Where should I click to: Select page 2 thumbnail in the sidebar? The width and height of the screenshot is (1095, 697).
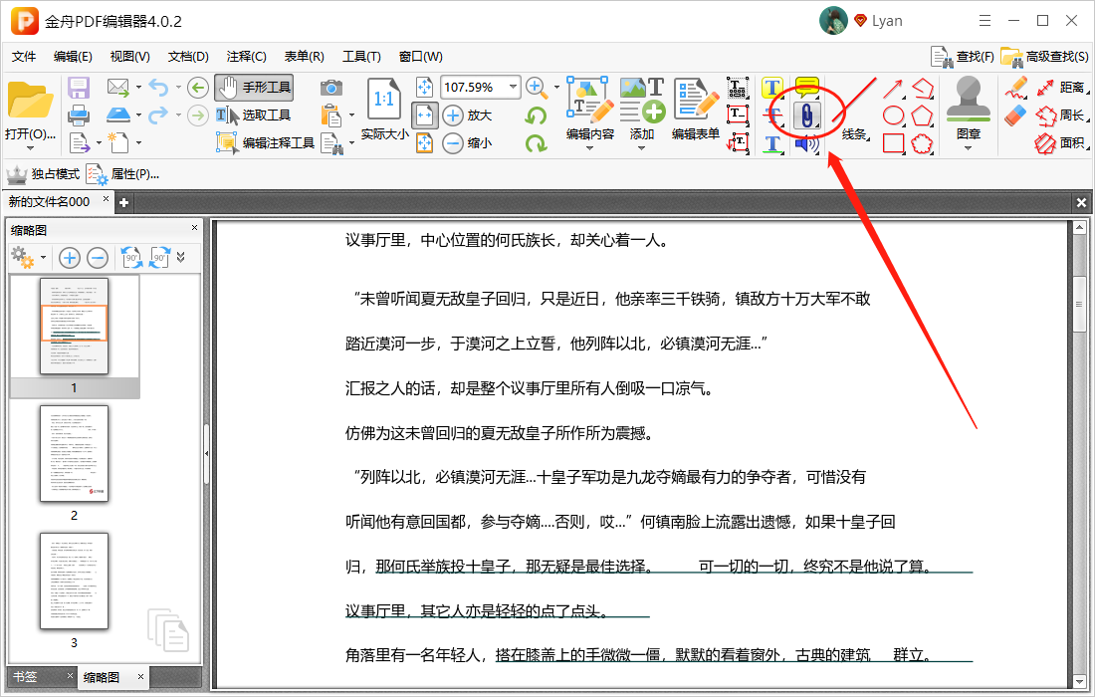coord(74,453)
